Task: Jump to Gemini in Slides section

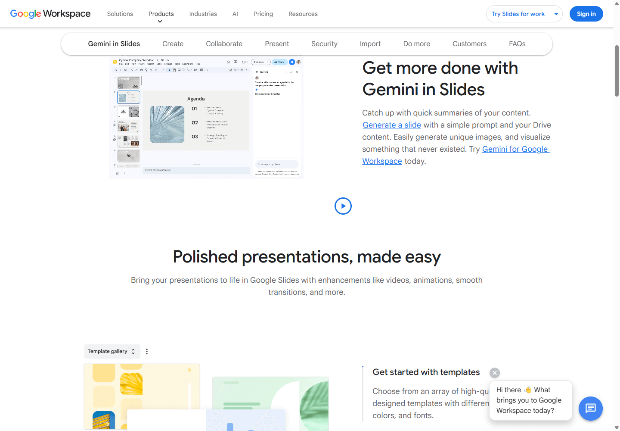Action: 114,44
